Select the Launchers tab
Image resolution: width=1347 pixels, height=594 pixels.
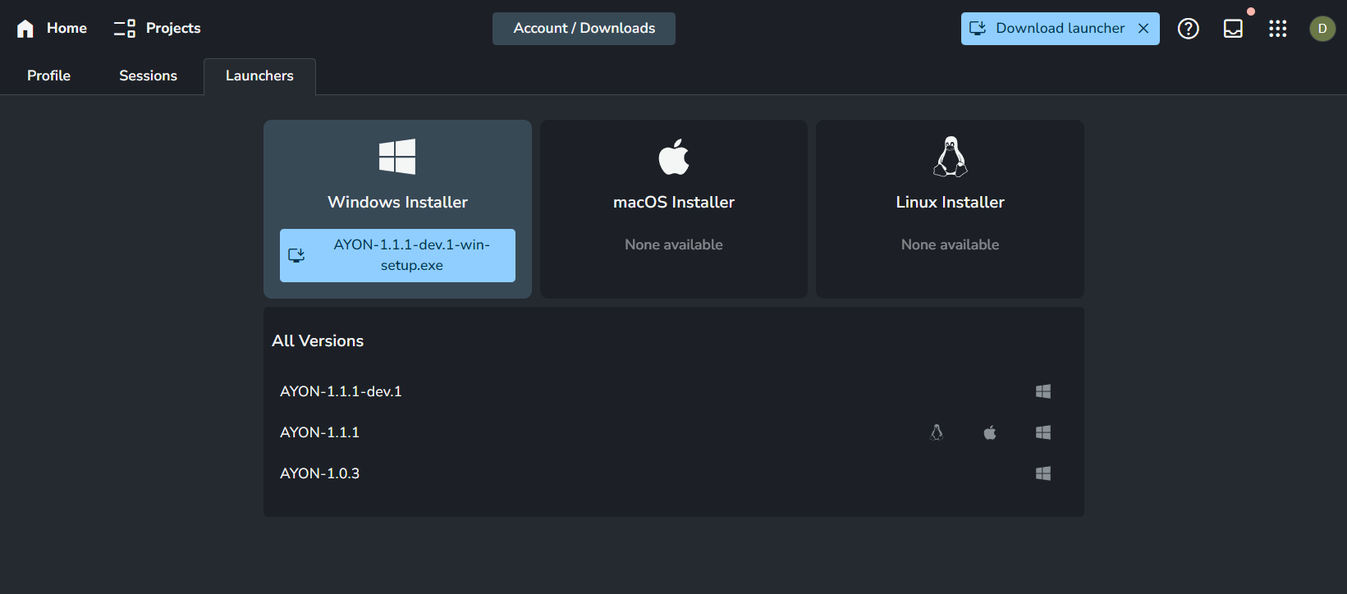pos(259,75)
